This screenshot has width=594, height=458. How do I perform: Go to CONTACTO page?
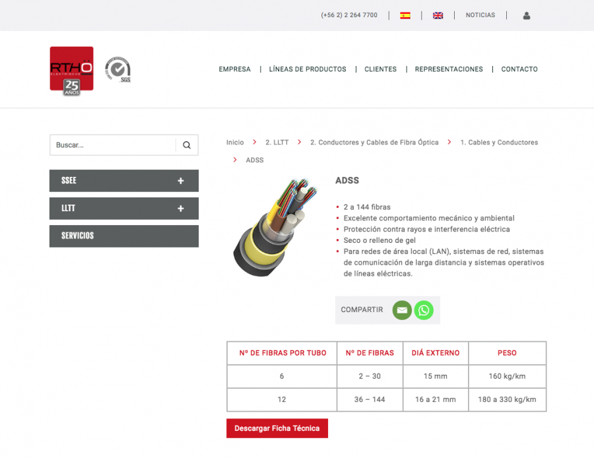[x=519, y=69]
